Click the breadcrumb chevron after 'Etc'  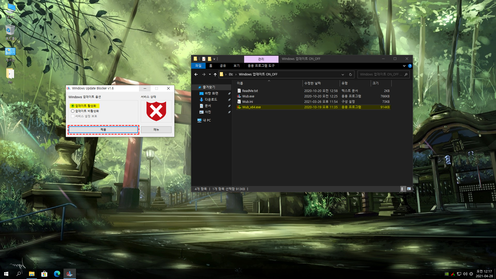point(236,74)
